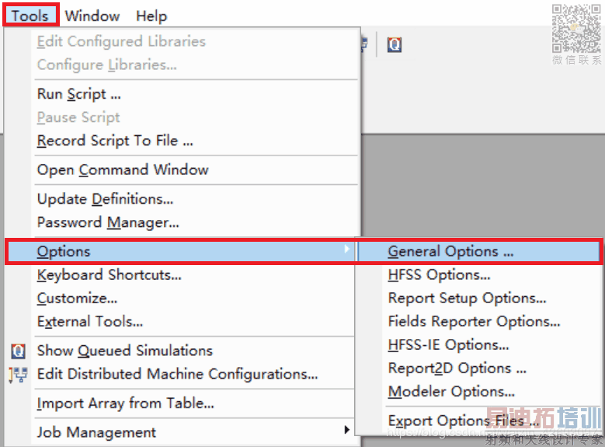Click the Show Queued Simulations icon
The height and width of the screenshot is (447, 605).
18,351
